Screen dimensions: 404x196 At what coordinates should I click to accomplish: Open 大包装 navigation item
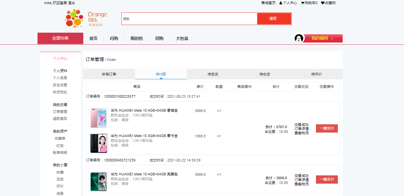182,38
